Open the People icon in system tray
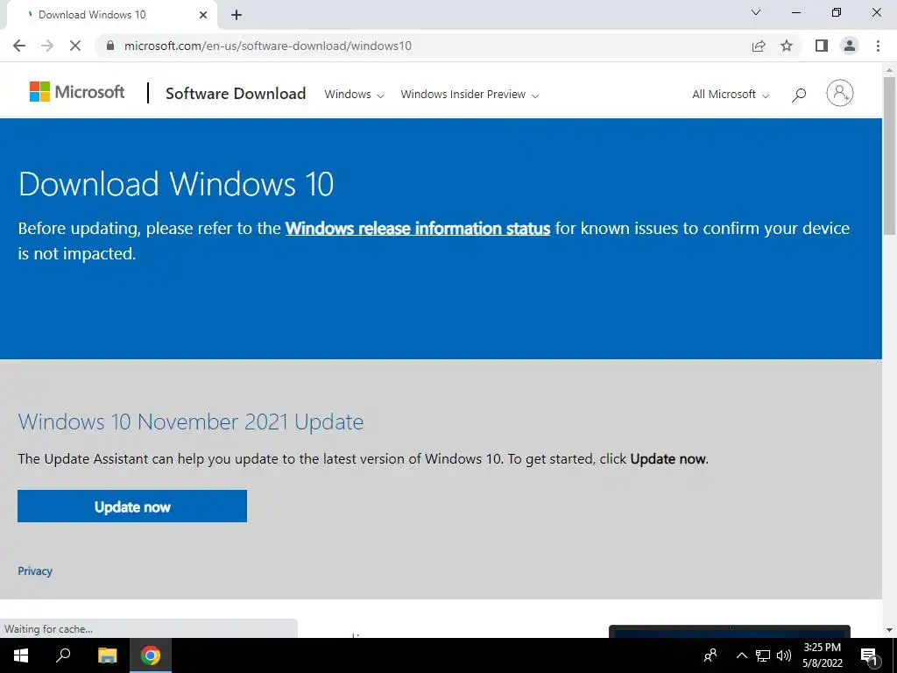Image resolution: width=897 pixels, height=673 pixels. pyautogui.click(x=710, y=655)
